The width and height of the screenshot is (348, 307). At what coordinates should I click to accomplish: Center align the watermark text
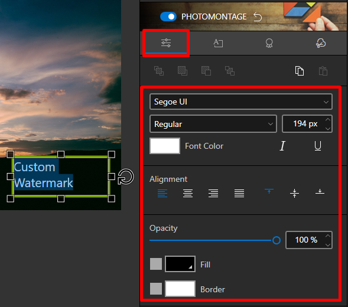point(188,193)
